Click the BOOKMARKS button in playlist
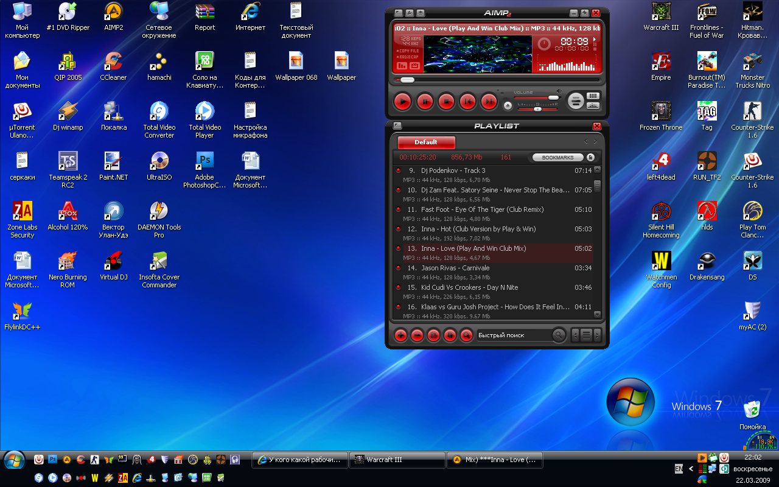Viewport: 779px width, 487px height. pyautogui.click(x=557, y=158)
